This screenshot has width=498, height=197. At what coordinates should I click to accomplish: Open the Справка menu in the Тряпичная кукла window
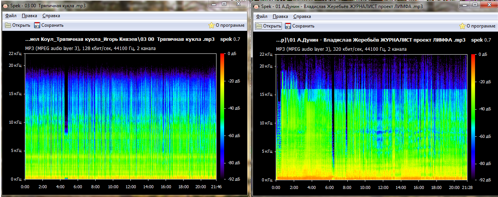click(51, 16)
